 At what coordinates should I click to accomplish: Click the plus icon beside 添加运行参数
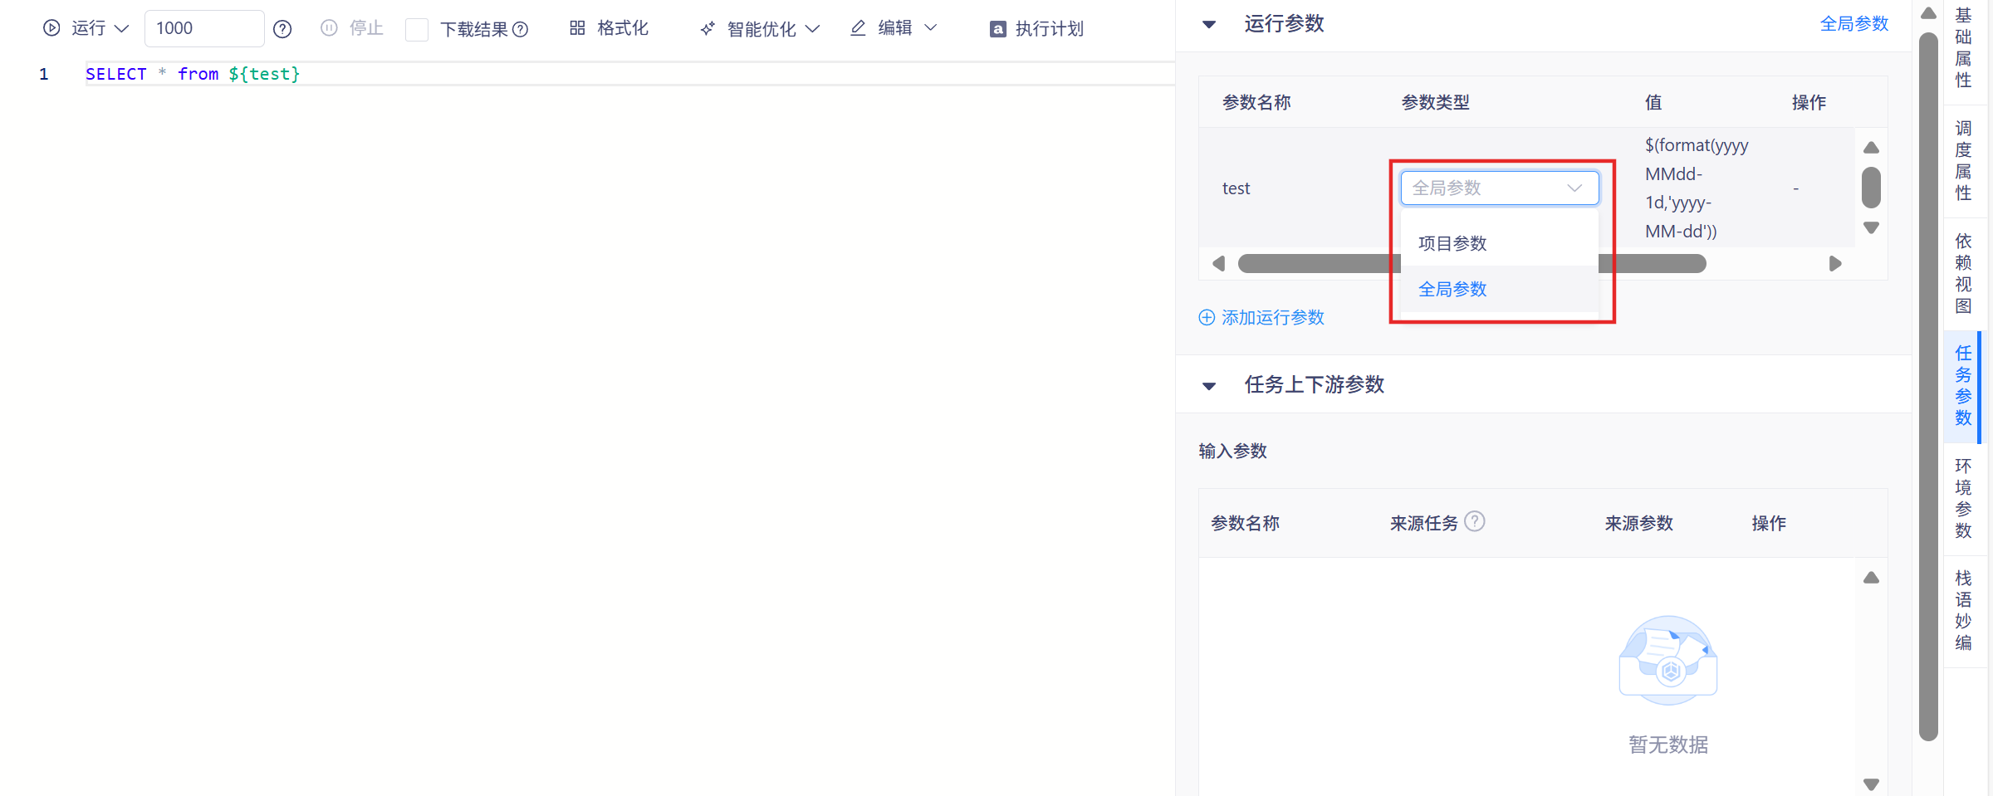point(1207,317)
